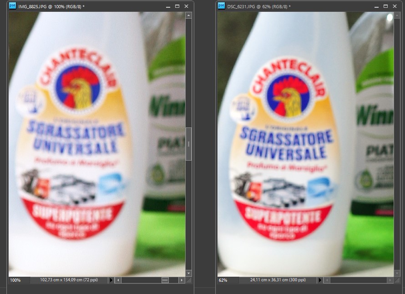Click scroll-right arrow in DSC_6231.JPG window

click(x=390, y=280)
